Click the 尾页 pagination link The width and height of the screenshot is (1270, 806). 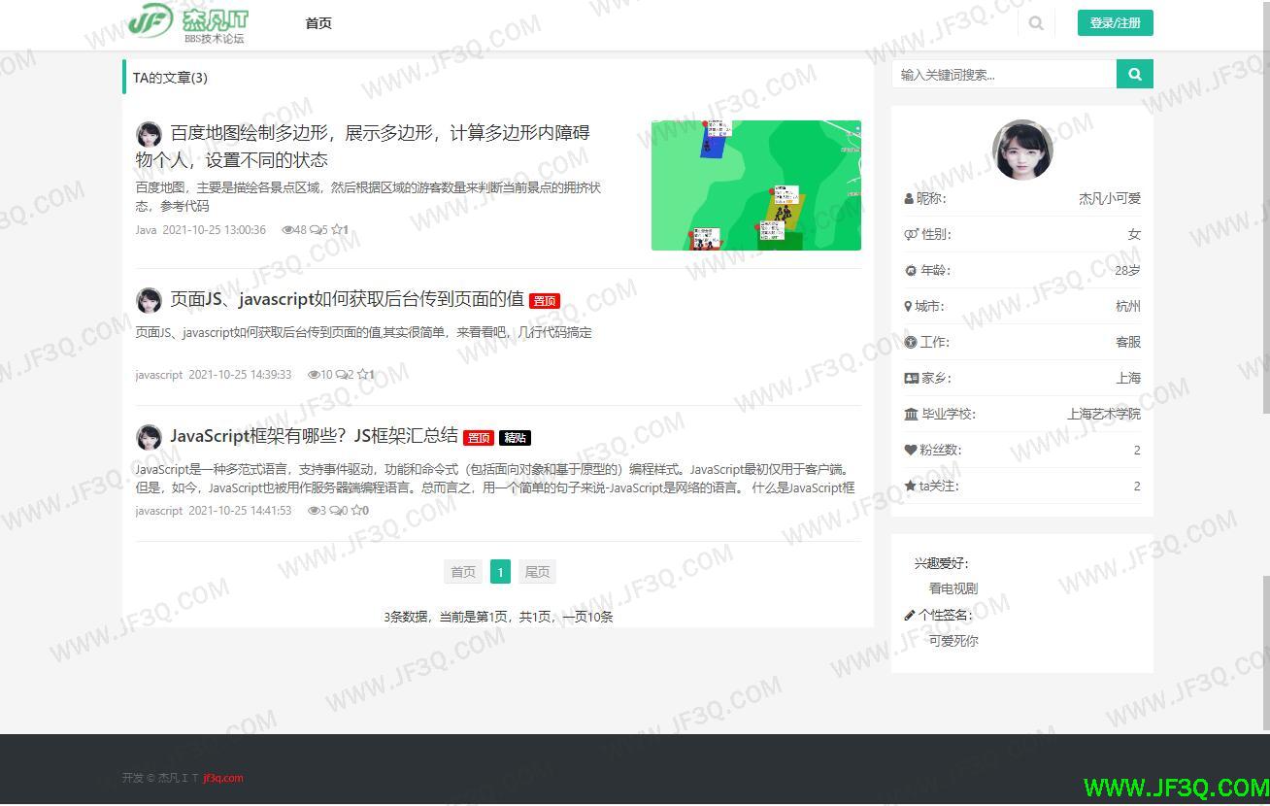click(x=537, y=572)
